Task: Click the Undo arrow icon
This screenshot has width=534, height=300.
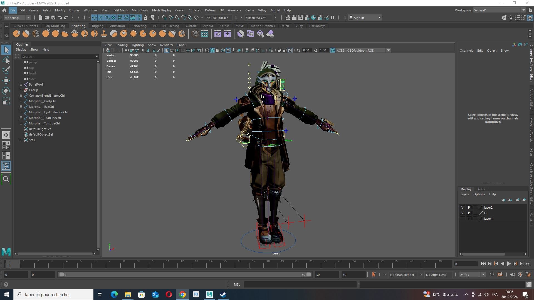Action: [x=60, y=17]
